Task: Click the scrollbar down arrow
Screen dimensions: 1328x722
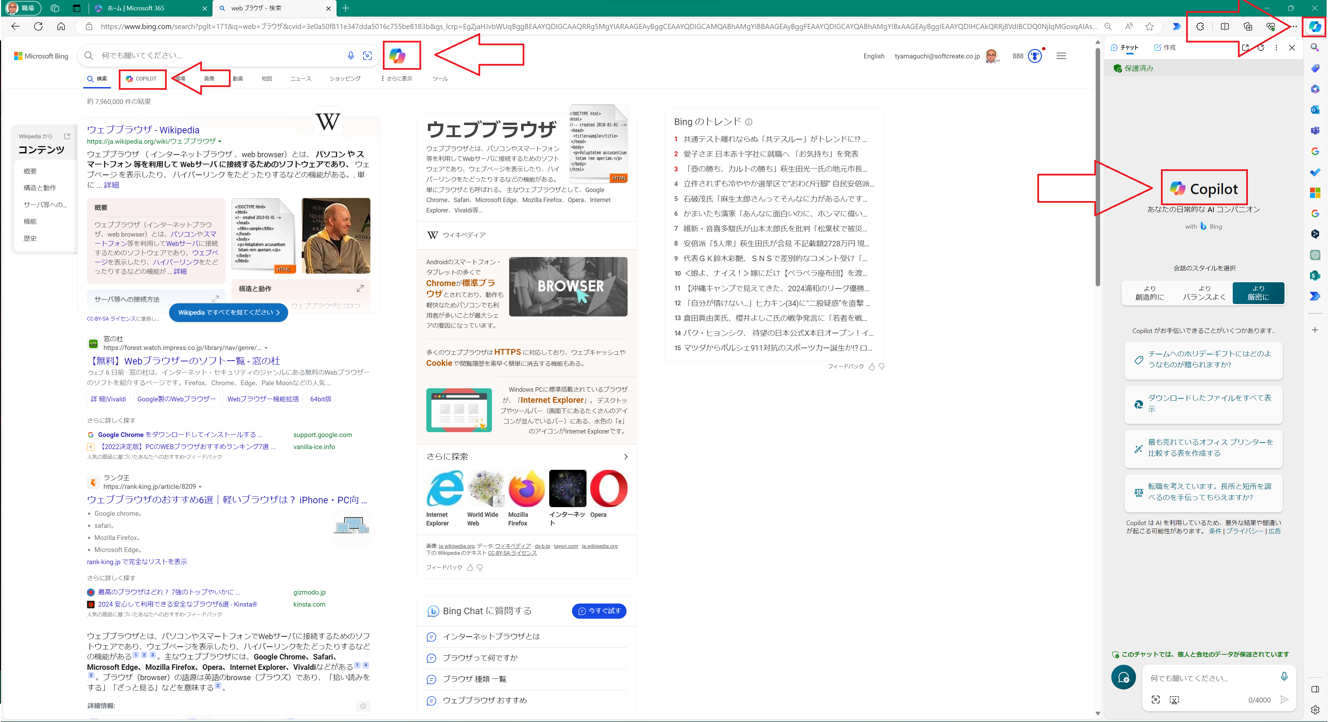Action: [x=1097, y=714]
